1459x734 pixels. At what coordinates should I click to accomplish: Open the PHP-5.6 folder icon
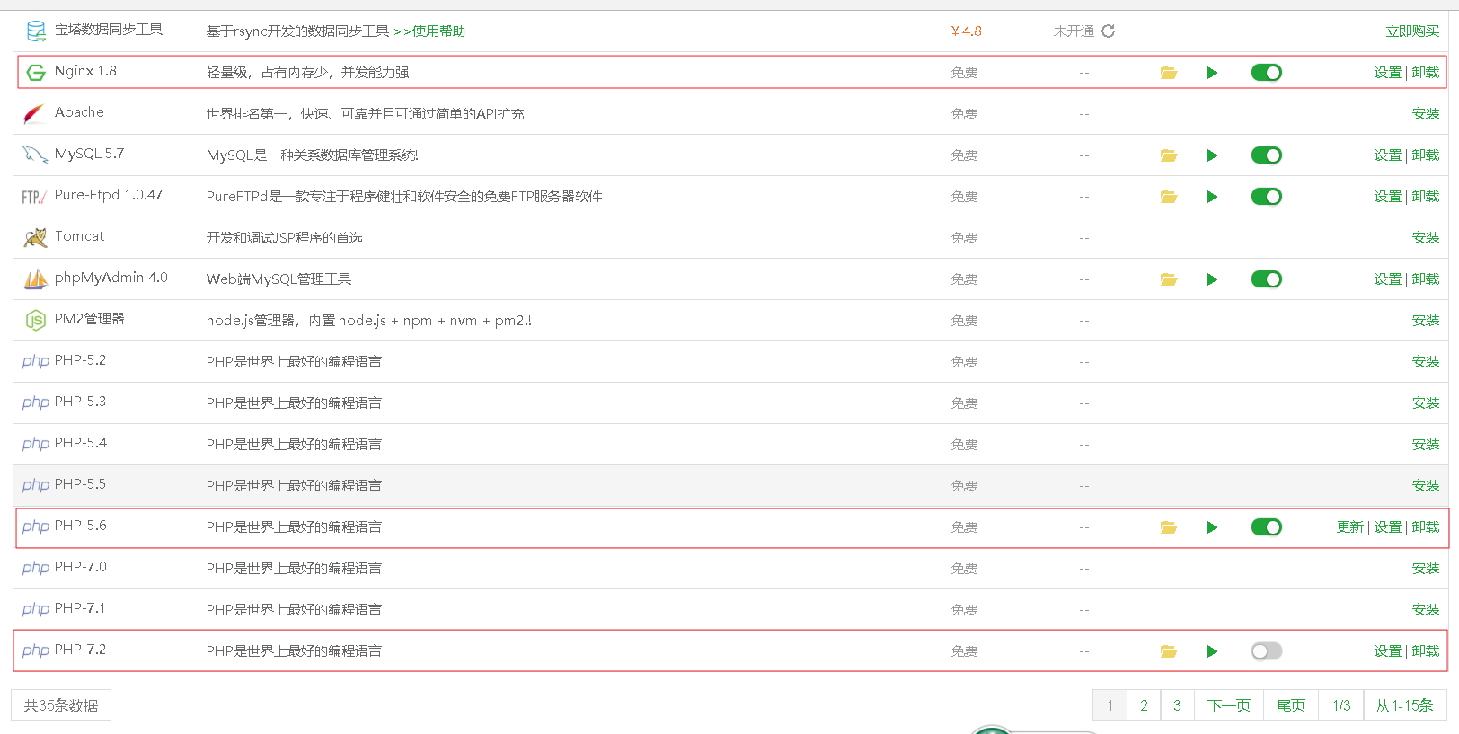tap(1168, 527)
